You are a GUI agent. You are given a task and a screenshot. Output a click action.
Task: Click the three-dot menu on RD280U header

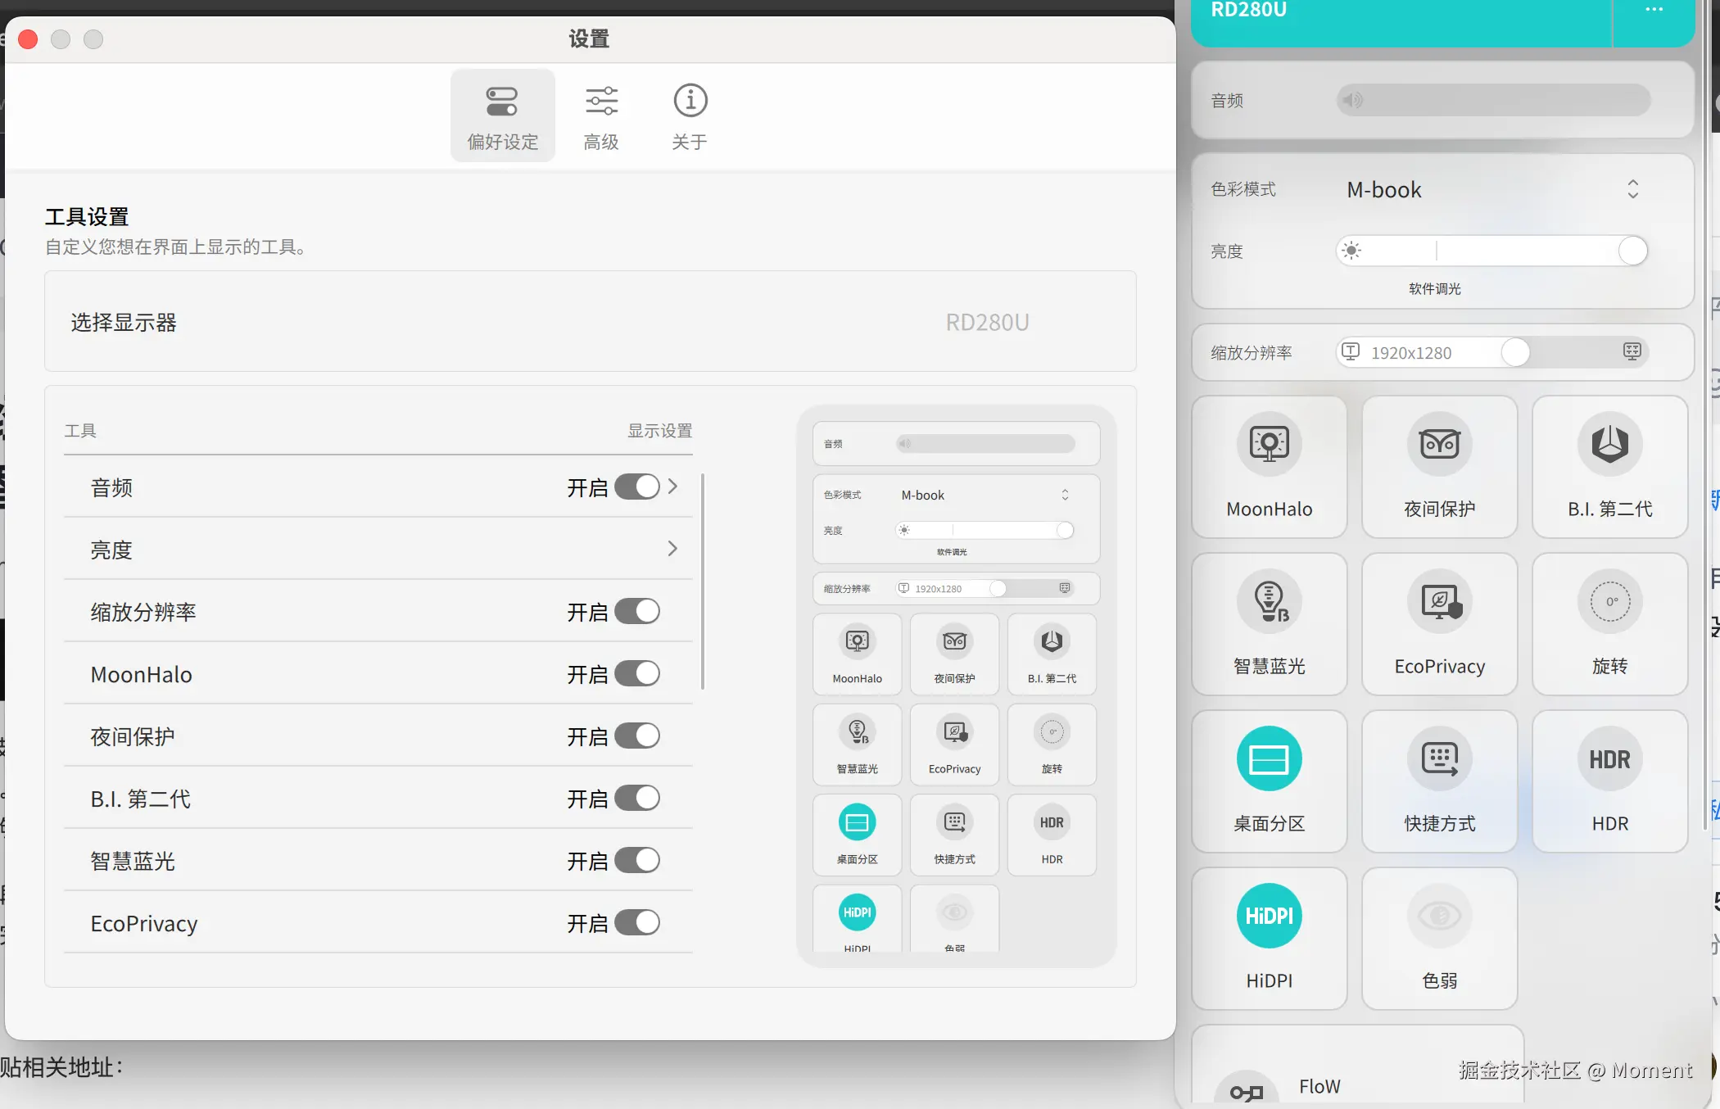[x=1654, y=10]
